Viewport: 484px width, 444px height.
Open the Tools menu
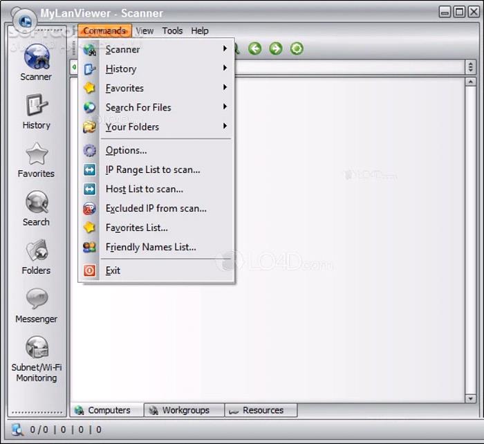[x=172, y=31]
